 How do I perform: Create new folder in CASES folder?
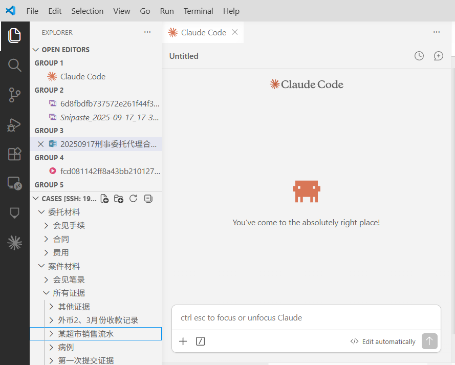pos(119,199)
